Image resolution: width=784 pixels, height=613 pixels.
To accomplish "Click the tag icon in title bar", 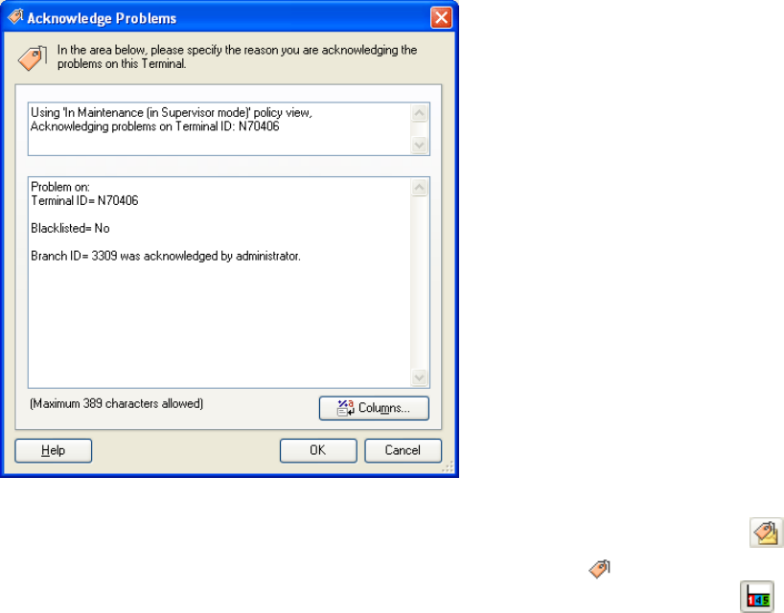I will [15, 17].
